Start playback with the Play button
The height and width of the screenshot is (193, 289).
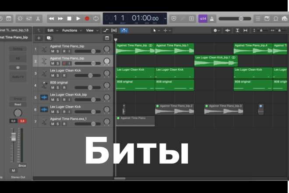coord(78,19)
